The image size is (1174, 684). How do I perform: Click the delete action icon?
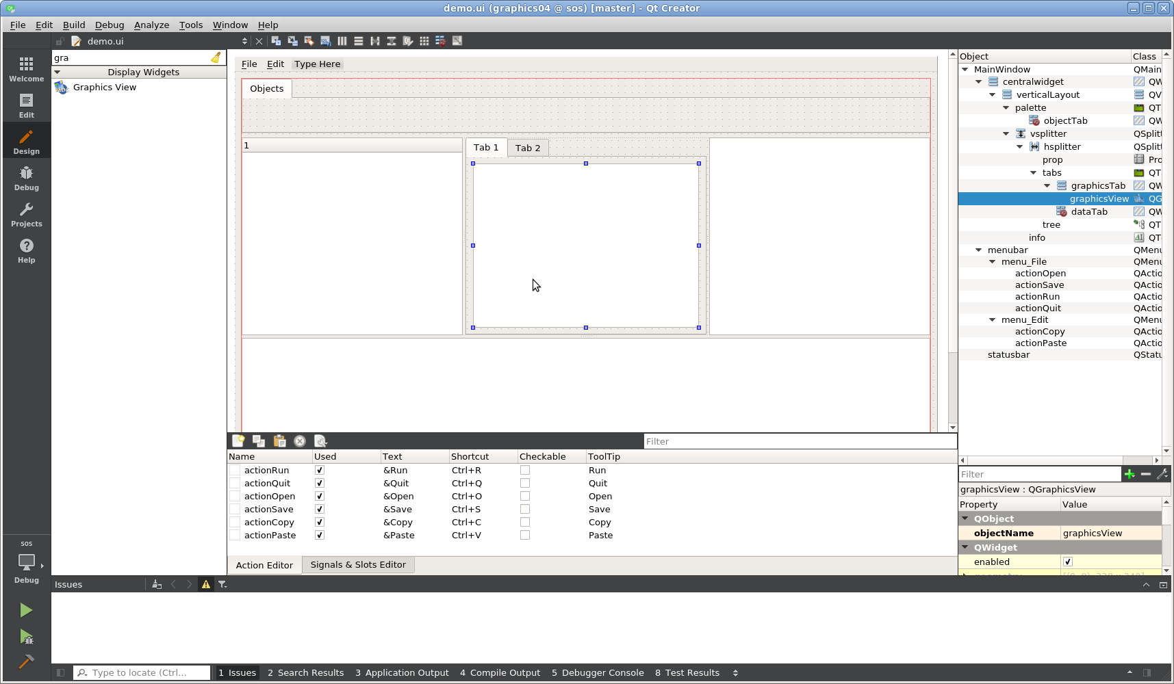[300, 441]
